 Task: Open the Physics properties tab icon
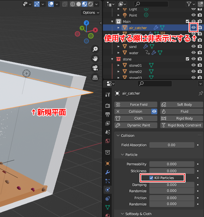click(108, 189)
